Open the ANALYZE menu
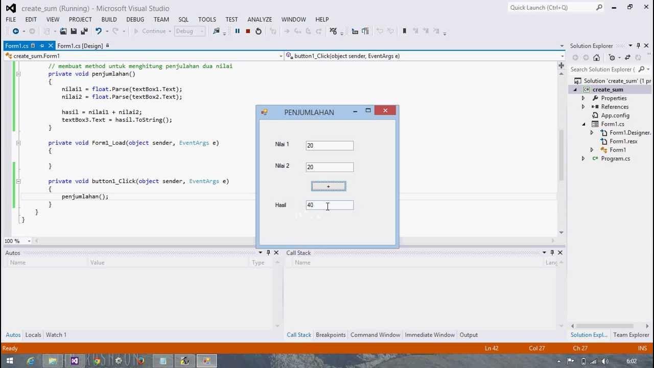 [x=260, y=19]
